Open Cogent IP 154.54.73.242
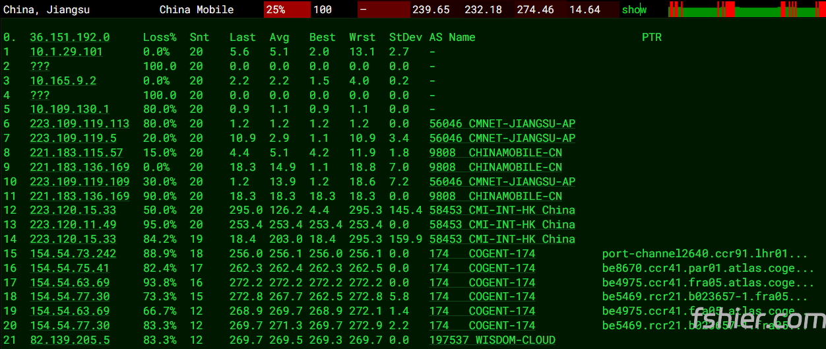 pyautogui.click(x=73, y=254)
